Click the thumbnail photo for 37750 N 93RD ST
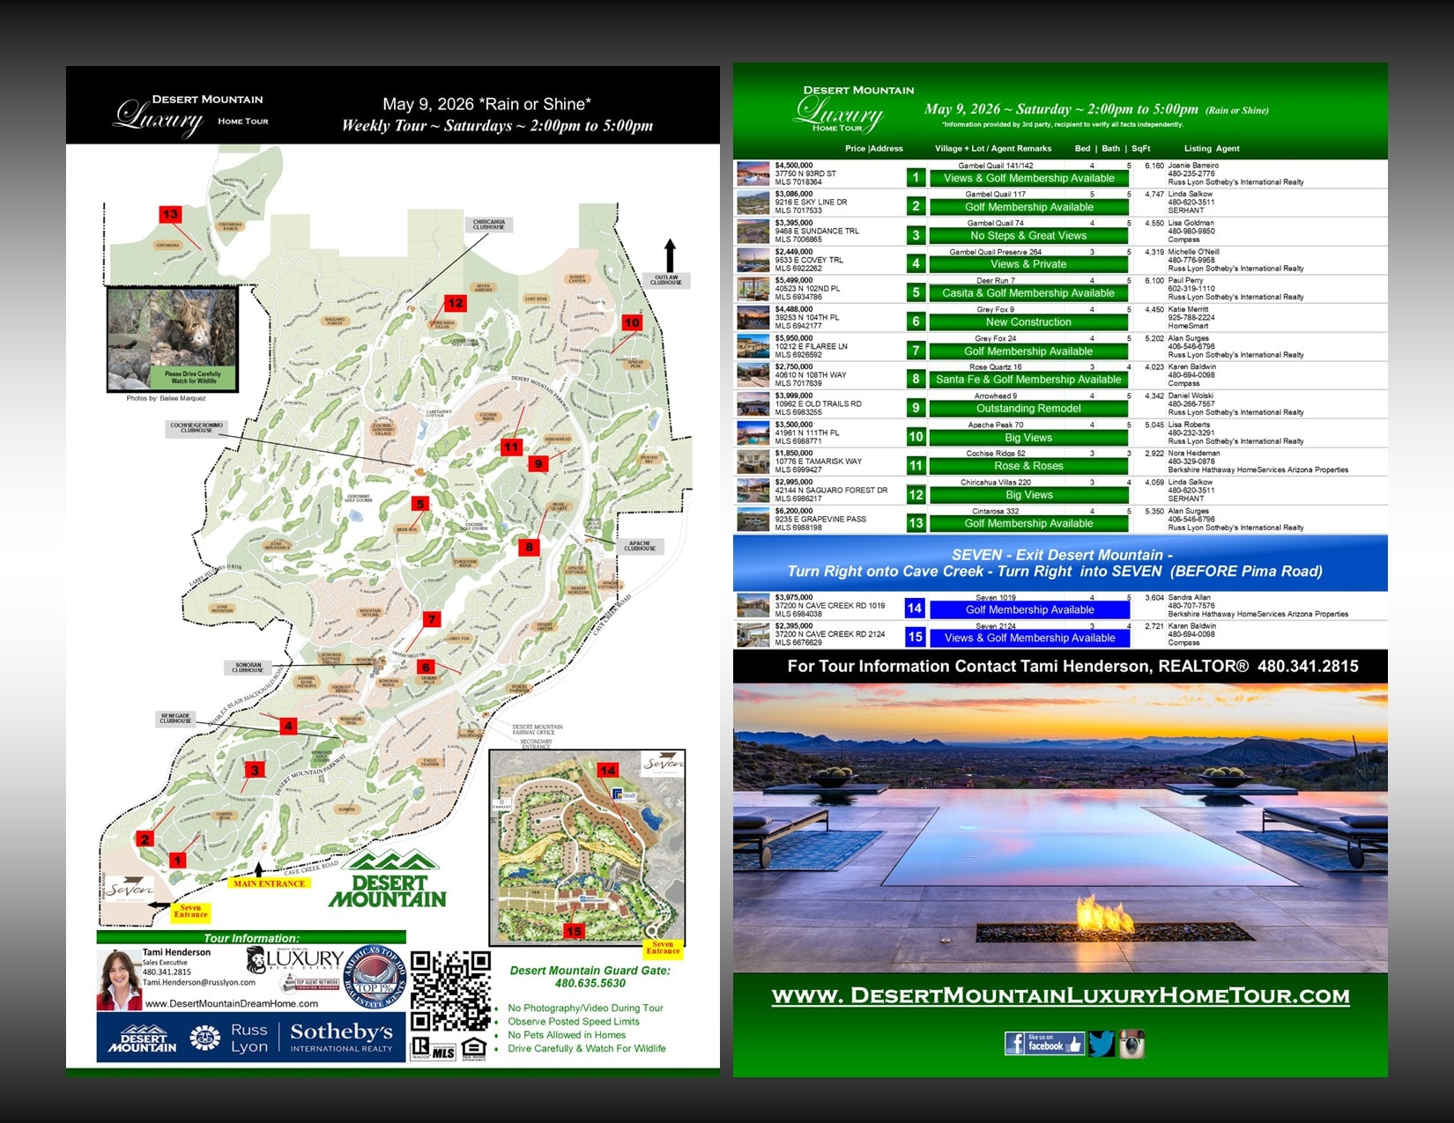This screenshot has height=1123, width=1454. click(753, 174)
